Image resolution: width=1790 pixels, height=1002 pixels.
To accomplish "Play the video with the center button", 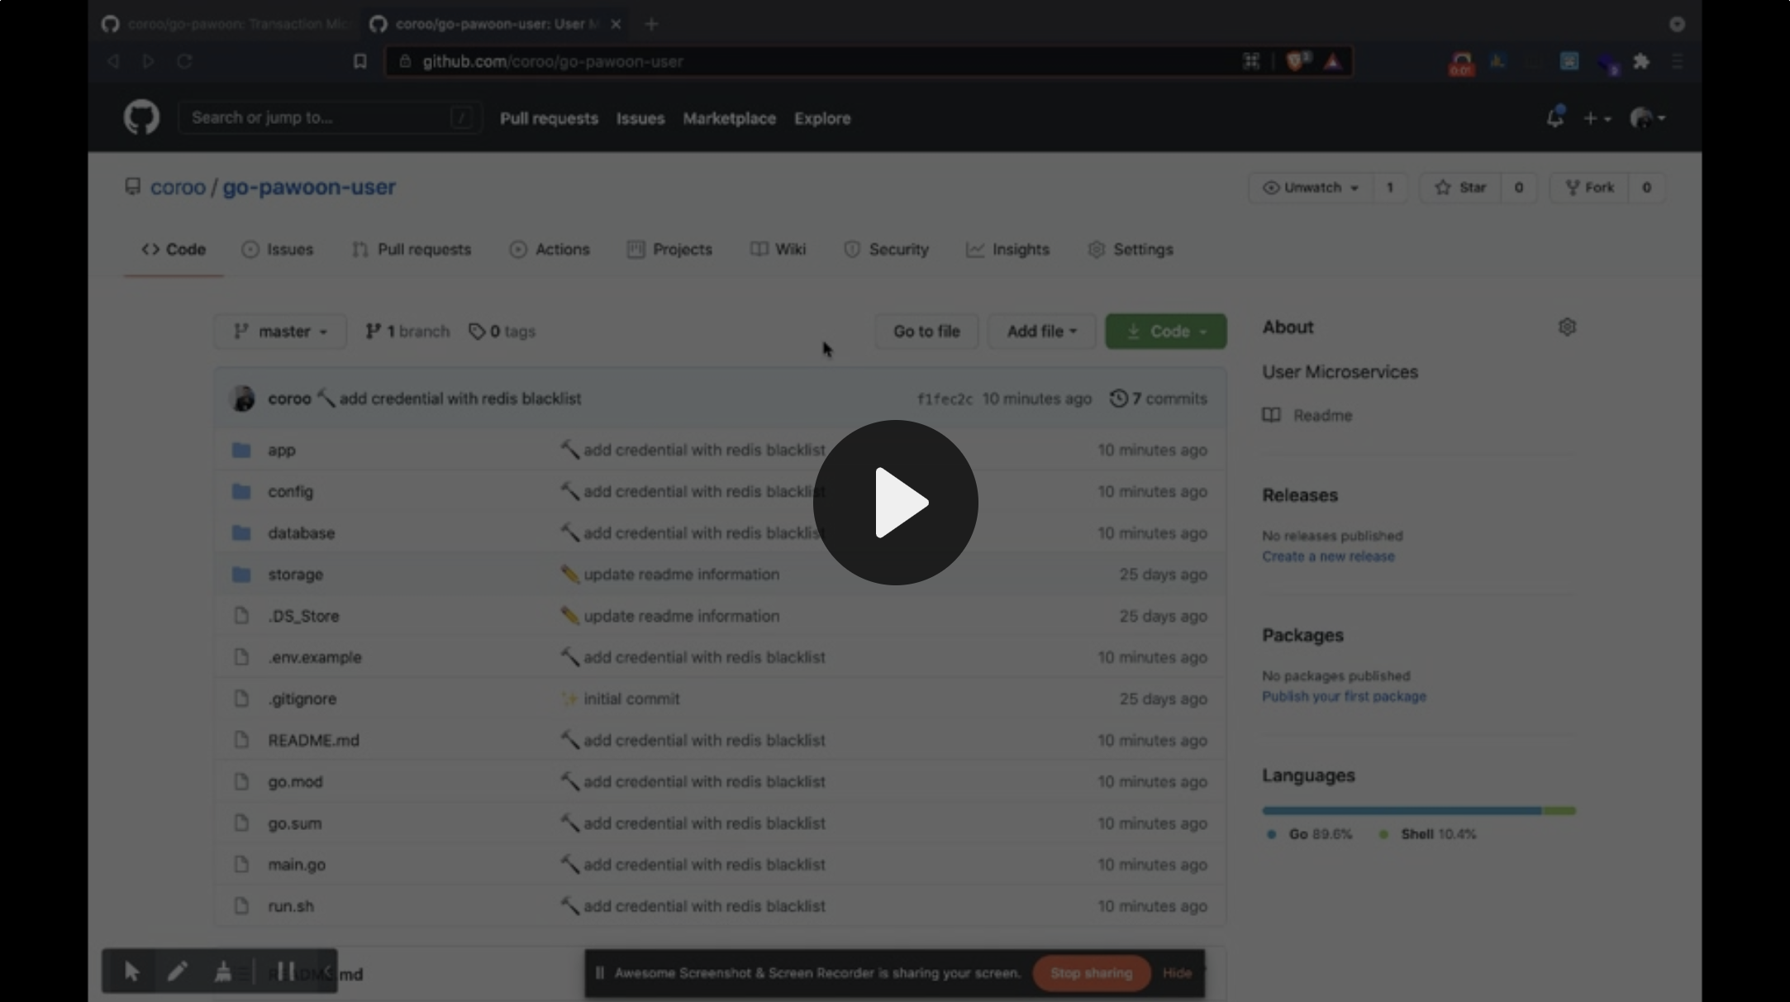I will [x=895, y=502].
